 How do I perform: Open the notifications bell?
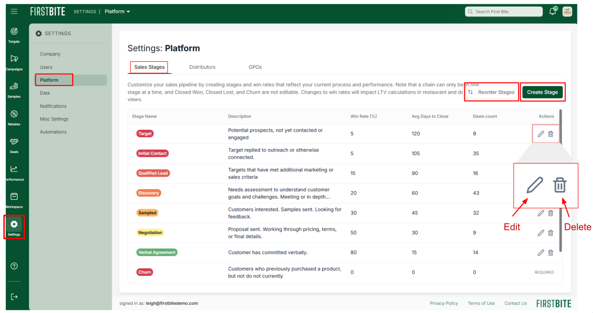click(x=553, y=11)
